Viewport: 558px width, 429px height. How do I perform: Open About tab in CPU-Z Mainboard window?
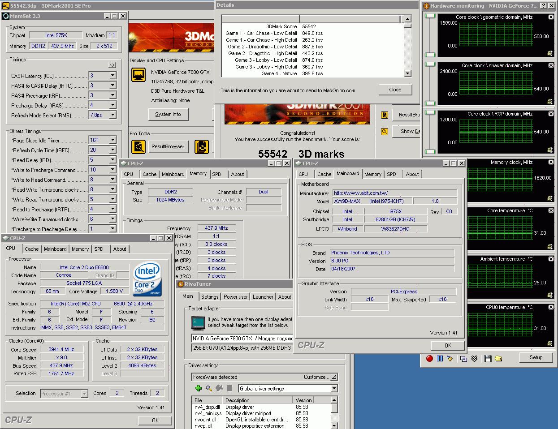(412, 174)
